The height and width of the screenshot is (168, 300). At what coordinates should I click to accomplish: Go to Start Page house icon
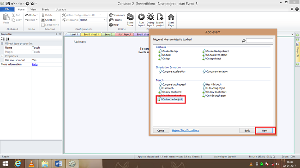pyautogui.click(x=171, y=17)
